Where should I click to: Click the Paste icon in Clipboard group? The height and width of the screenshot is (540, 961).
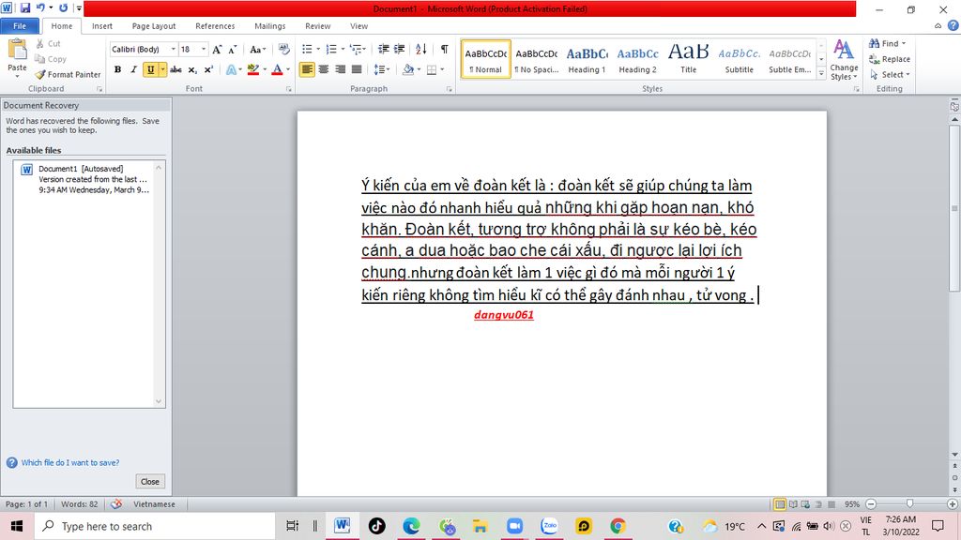(17, 49)
